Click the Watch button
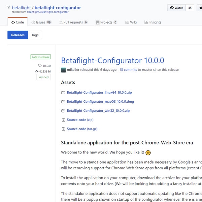The height and width of the screenshot is (202, 202). coord(176,8)
